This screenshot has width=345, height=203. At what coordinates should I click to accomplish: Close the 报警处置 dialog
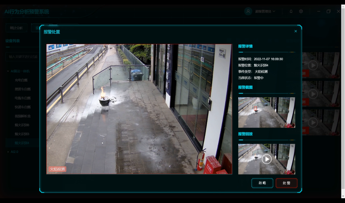point(295,31)
